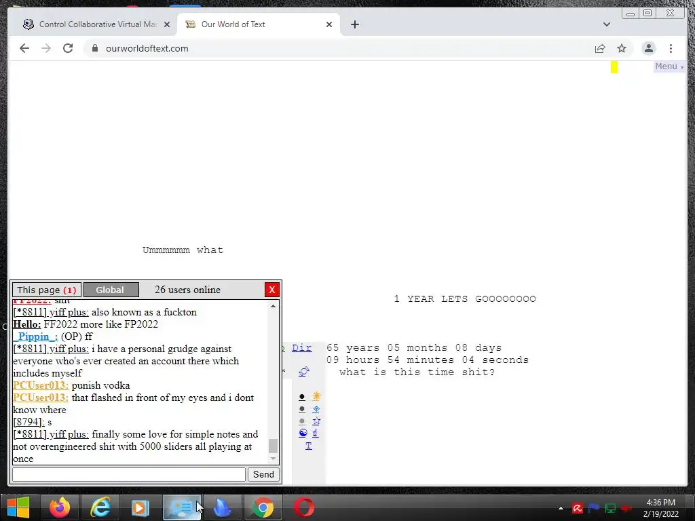This screenshot has height=521, width=695.
Task: Click the chat scrollbar thumb
Action: (x=273, y=446)
